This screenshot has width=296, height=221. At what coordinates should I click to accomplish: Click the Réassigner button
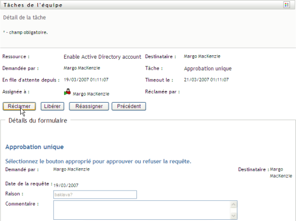pos(89,106)
